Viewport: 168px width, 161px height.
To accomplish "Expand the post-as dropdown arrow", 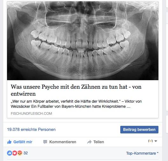I will coord(156,141).
